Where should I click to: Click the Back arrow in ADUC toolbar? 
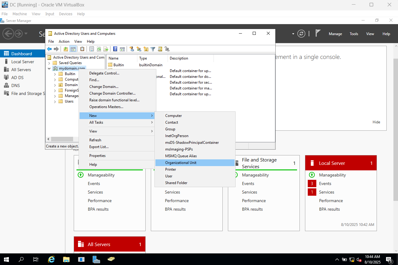pyautogui.click(x=49, y=49)
